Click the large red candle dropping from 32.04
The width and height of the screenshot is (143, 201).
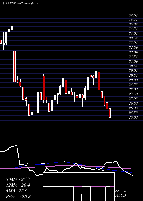pyautogui.click(x=15, y=67)
